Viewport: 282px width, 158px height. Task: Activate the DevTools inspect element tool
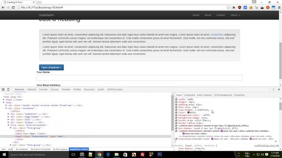(x=3, y=90)
